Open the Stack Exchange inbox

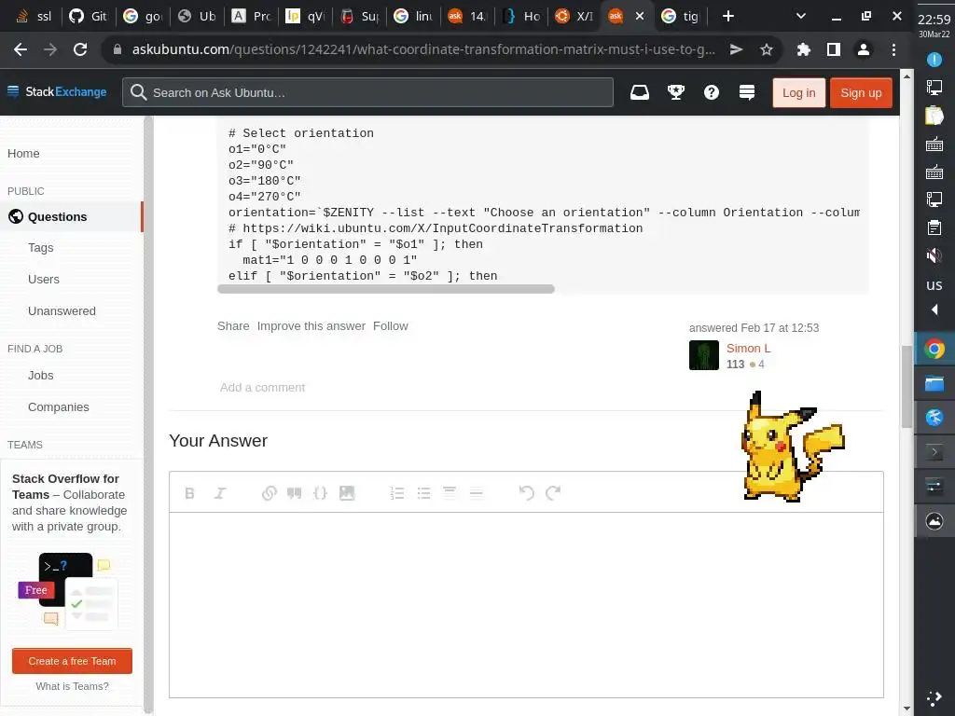click(x=640, y=92)
